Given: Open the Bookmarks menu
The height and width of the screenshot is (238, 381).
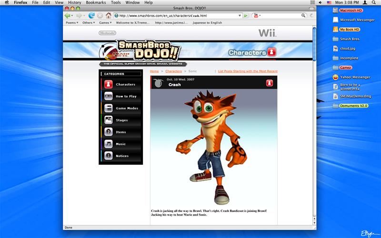Looking at the screenshot, I should pos(96,2).
